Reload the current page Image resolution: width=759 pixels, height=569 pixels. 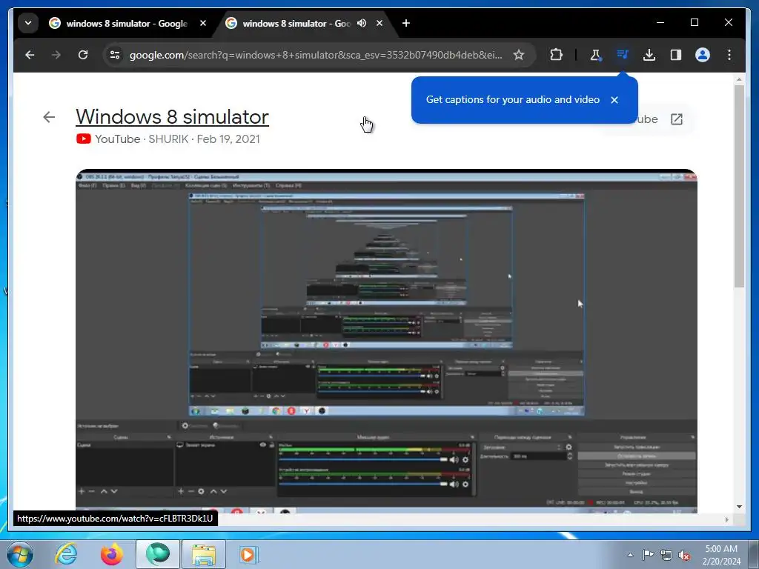[x=83, y=55]
